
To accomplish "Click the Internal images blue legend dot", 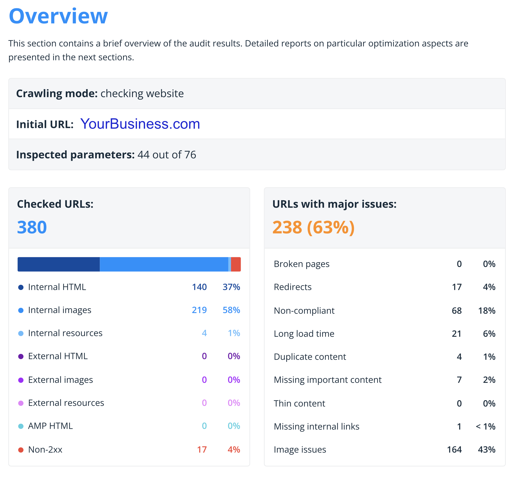I will [x=21, y=310].
